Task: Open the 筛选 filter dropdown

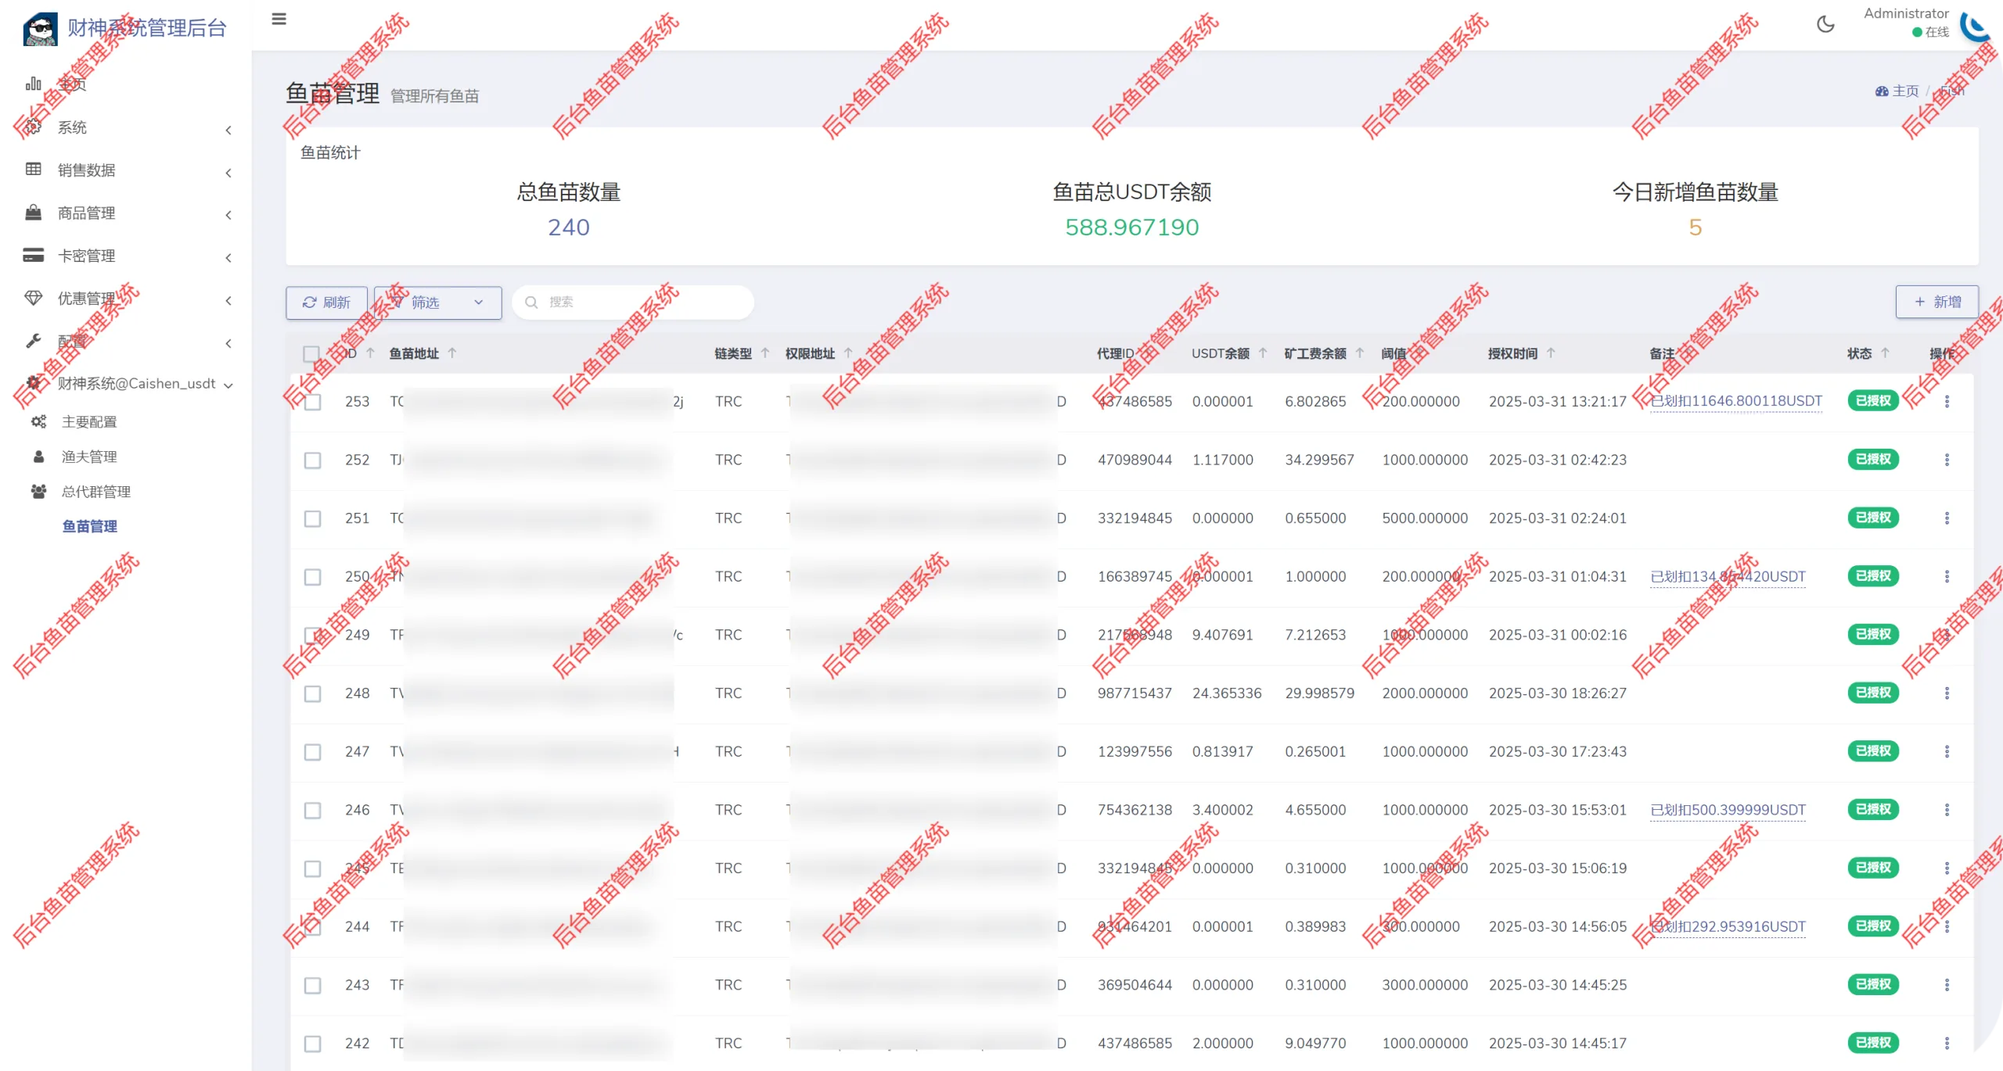Action: [438, 303]
